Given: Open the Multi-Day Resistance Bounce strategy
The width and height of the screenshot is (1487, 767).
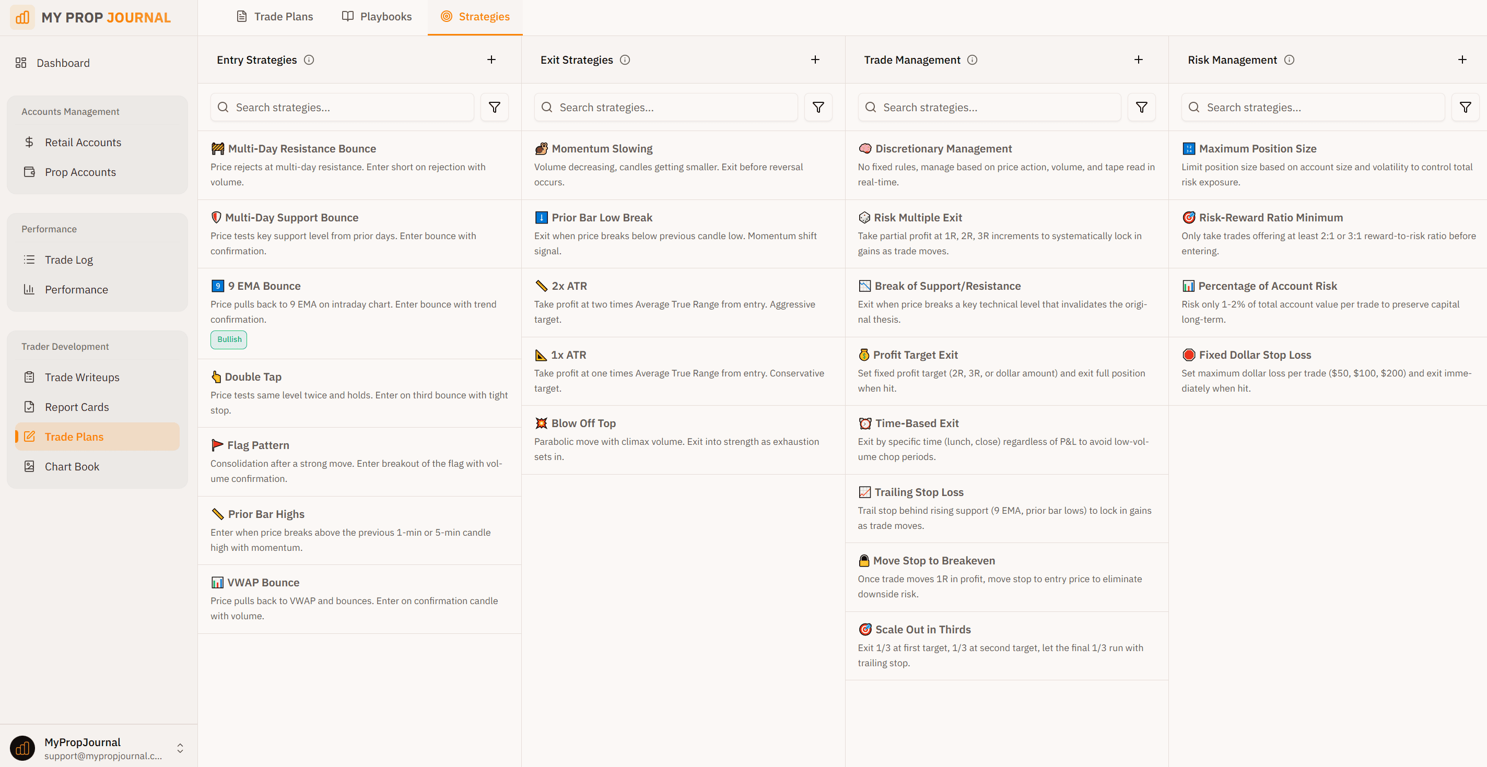Looking at the screenshot, I should point(360,165).
